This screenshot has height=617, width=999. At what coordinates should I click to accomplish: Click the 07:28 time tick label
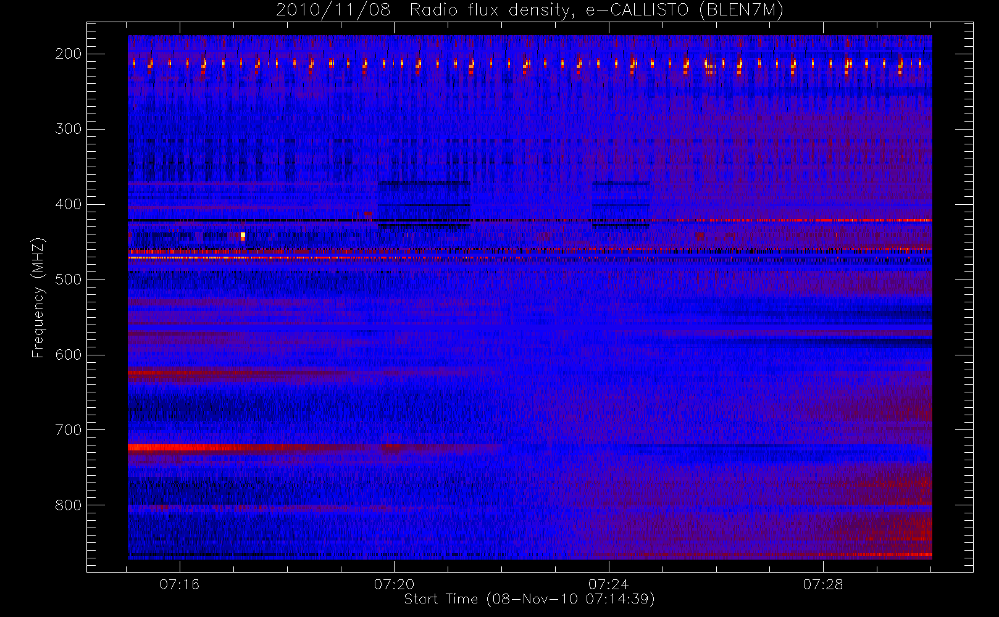pyautogui.click(x=823, y=584)
